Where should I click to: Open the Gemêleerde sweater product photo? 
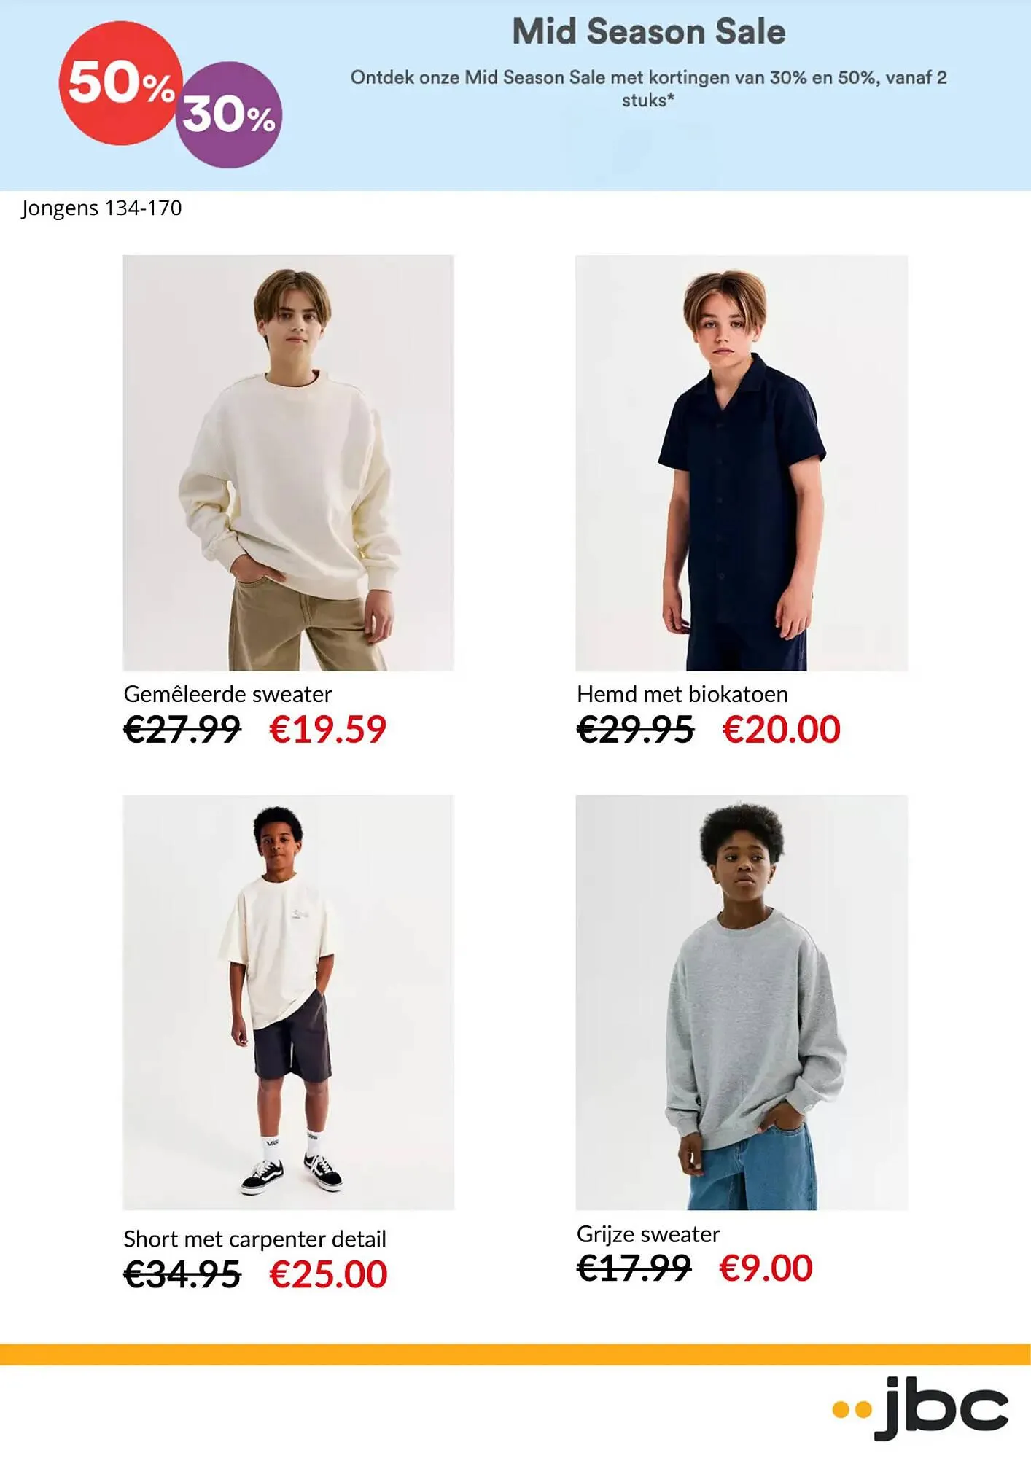pos(289,463)
